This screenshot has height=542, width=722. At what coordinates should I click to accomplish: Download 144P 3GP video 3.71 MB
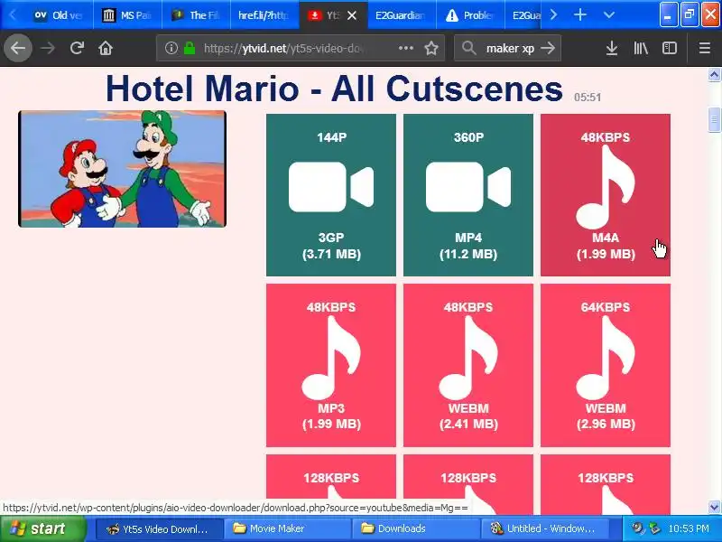(x=331, y=195)
